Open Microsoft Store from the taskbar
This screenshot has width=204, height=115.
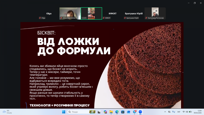[x=123, y=112]
